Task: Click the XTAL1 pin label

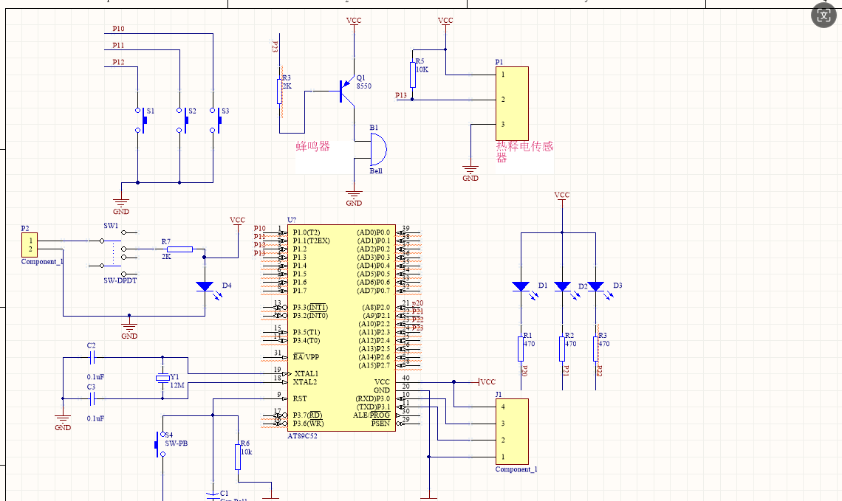Action: pyautogui.click(x=306, y=374)
